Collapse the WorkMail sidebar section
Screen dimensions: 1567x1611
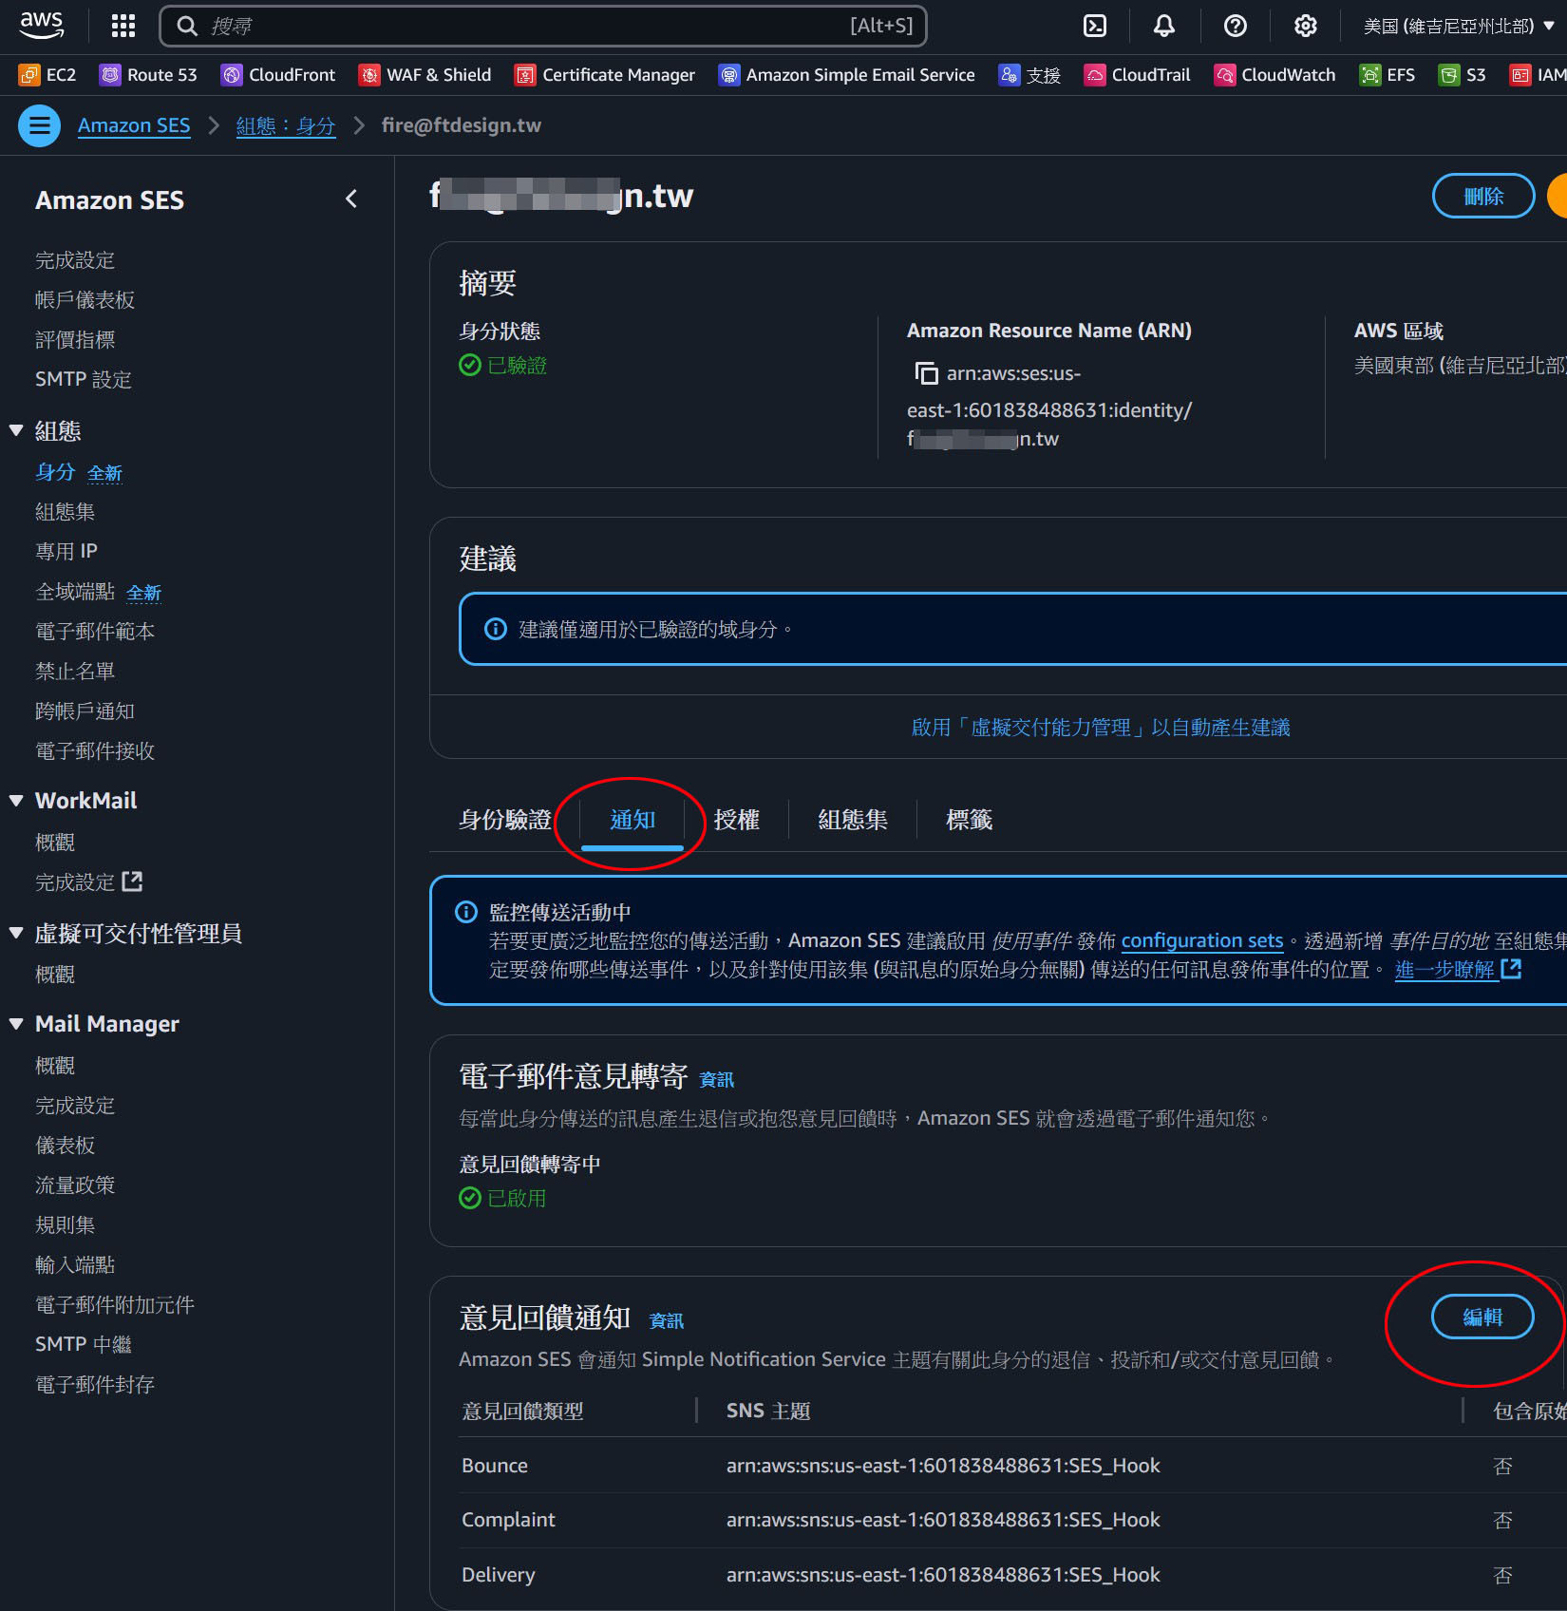pyautogui.click(x=16, y=801)
